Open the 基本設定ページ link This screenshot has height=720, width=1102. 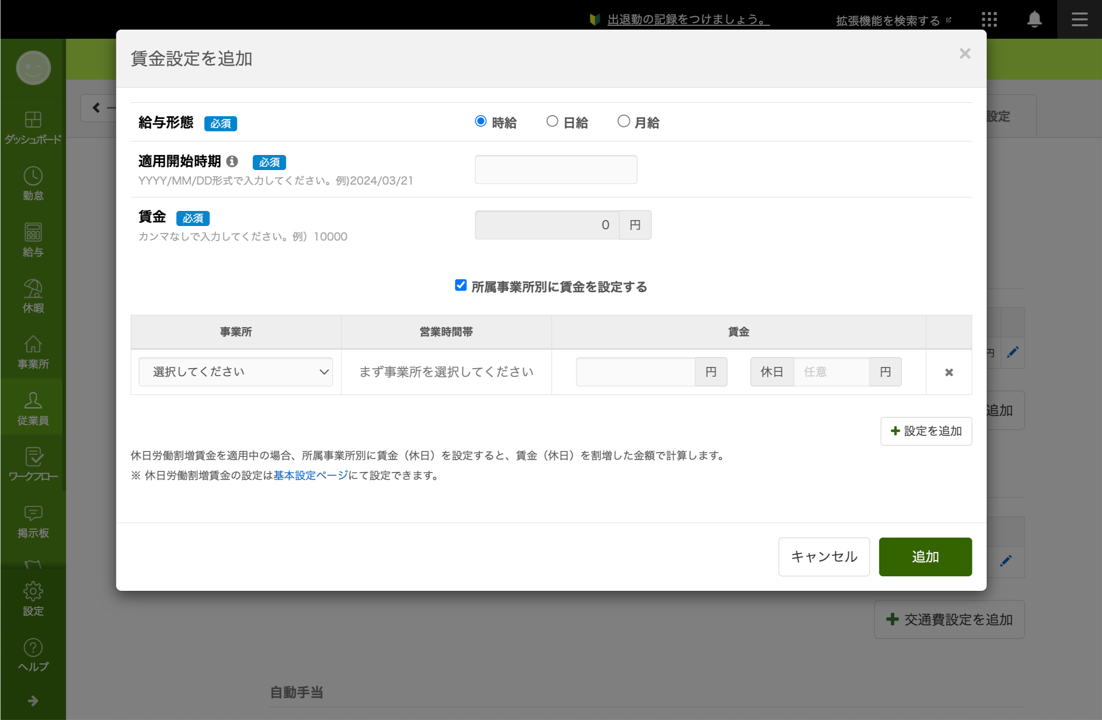coord(310,476)
